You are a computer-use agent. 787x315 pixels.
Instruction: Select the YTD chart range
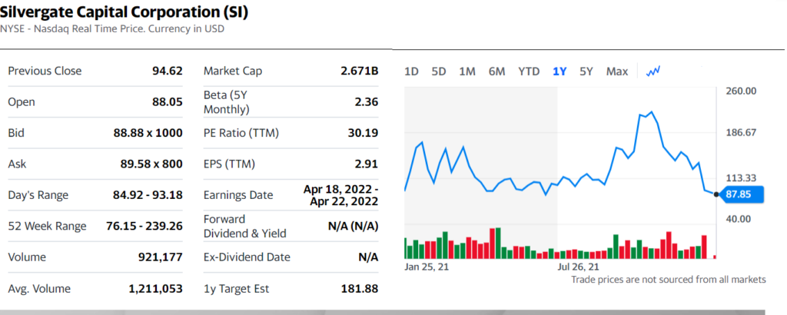[x=529, y=71]
